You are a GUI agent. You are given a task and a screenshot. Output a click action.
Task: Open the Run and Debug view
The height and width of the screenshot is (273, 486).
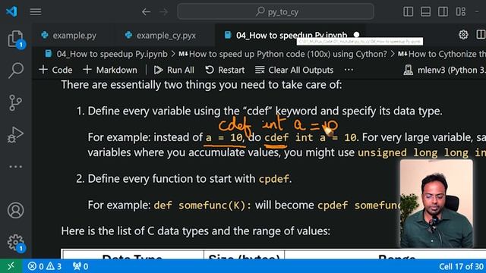tap(15, 135)
